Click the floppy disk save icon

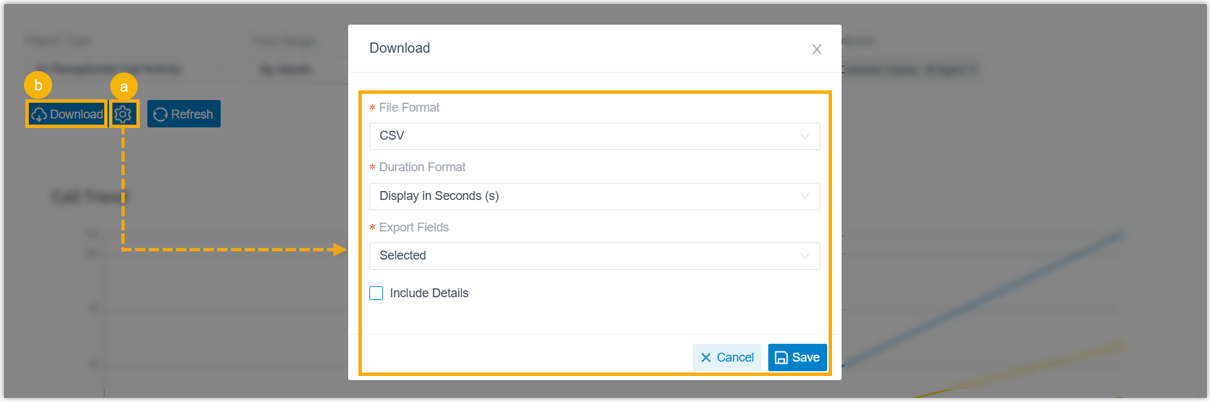point(781,357)
